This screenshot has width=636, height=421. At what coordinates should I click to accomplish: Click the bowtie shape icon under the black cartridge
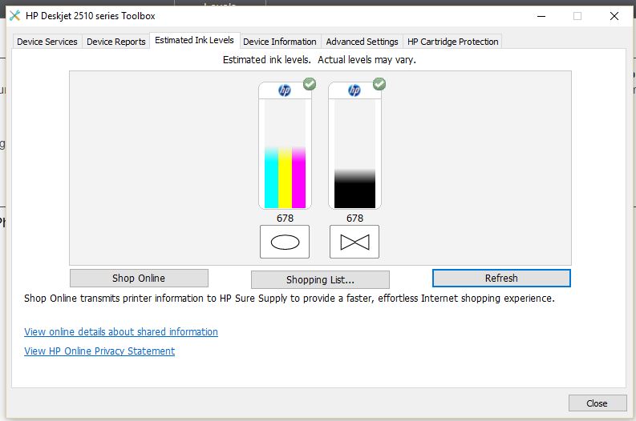(354, 242)
